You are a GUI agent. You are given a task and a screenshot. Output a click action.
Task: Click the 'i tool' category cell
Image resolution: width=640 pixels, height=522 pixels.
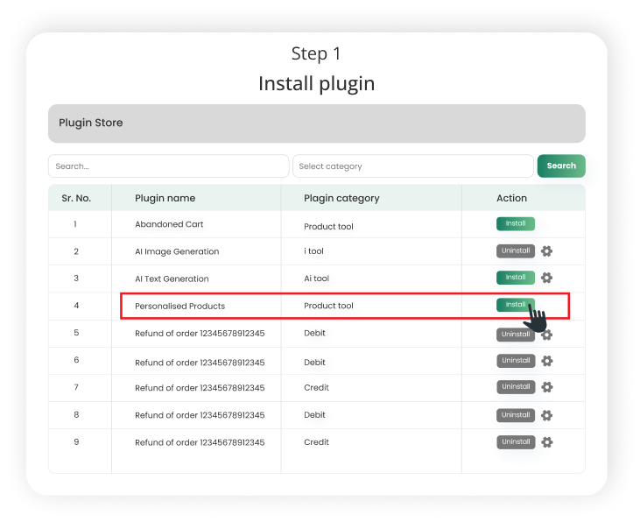[x=313, y=251]
